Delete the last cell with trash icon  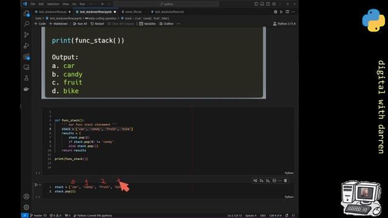coord(286,180)
